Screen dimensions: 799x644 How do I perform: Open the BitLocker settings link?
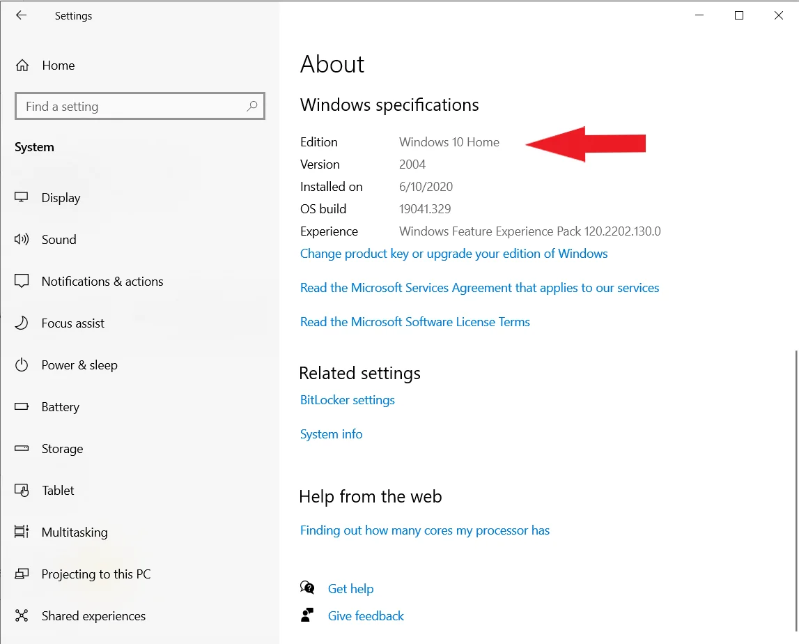(x=348, y=400)
